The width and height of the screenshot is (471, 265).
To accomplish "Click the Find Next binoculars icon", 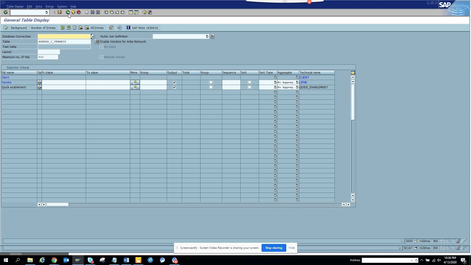I will tap(98, 12).
